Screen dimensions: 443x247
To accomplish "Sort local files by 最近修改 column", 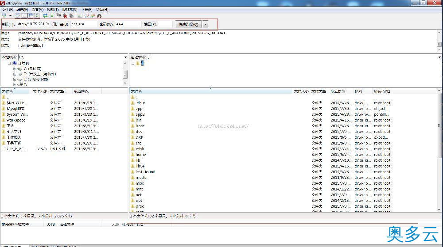I will [87, 91].
